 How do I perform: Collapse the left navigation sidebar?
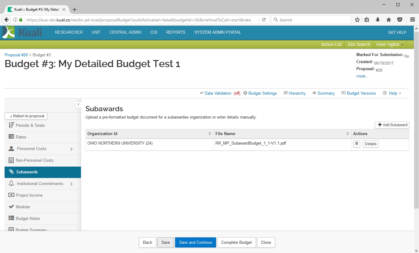tap(78, 104)
